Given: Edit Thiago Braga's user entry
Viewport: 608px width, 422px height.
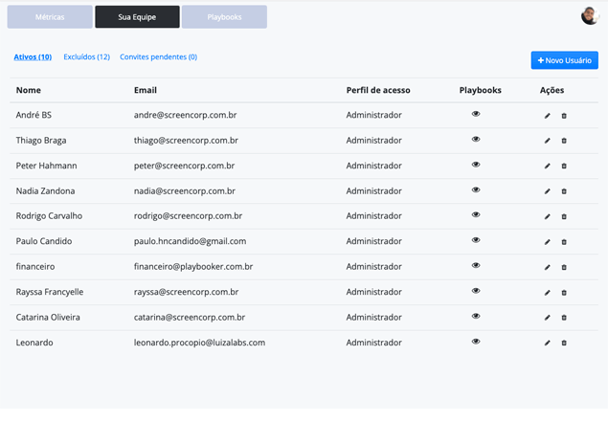Looking at the screenshot, I should (547, 141).
